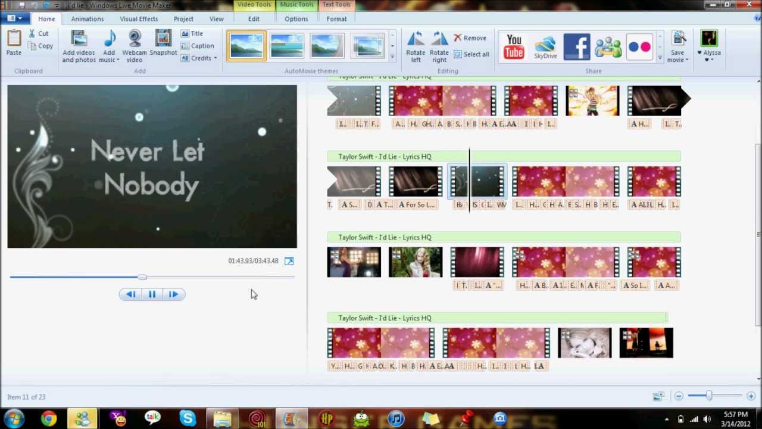The height and width of the screenshot is (429, 762).
Task: Open Skype from taskbar
Action: pos(187,419)
